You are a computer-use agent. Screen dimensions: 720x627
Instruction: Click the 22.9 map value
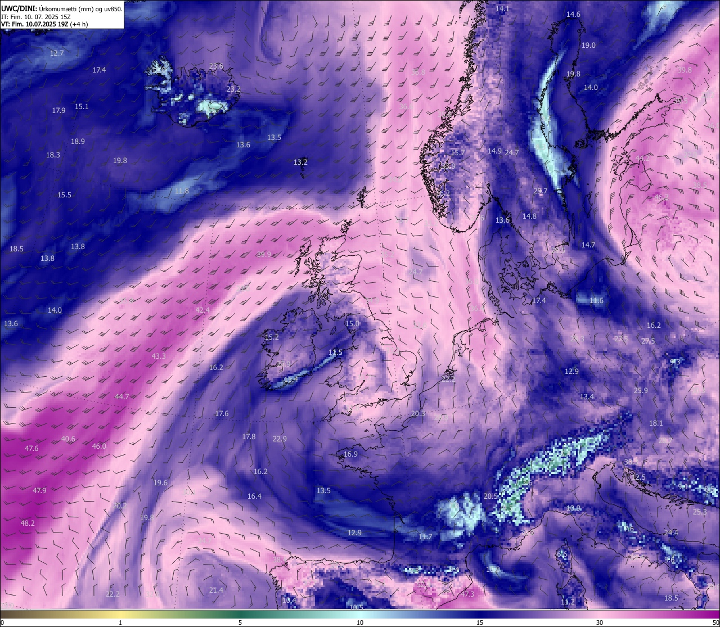tap(280, 439)
